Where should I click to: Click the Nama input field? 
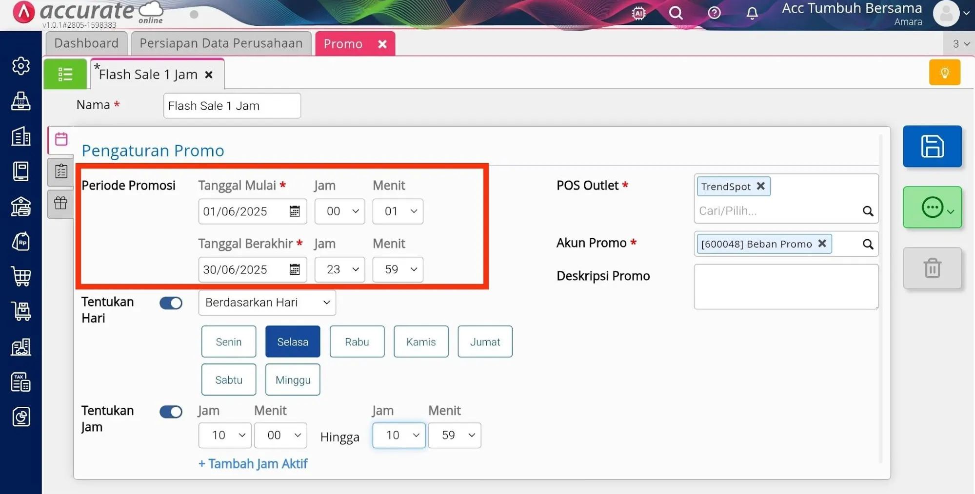232,106
